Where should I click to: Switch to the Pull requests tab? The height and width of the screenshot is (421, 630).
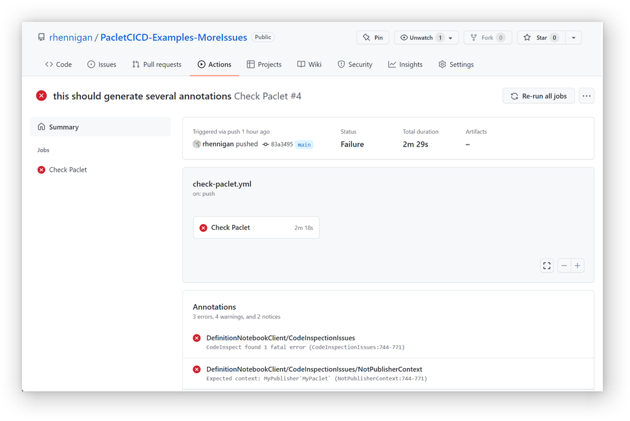click(157, 65)
